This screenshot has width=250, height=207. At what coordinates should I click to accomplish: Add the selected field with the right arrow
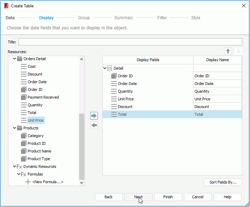pos(94,116)
